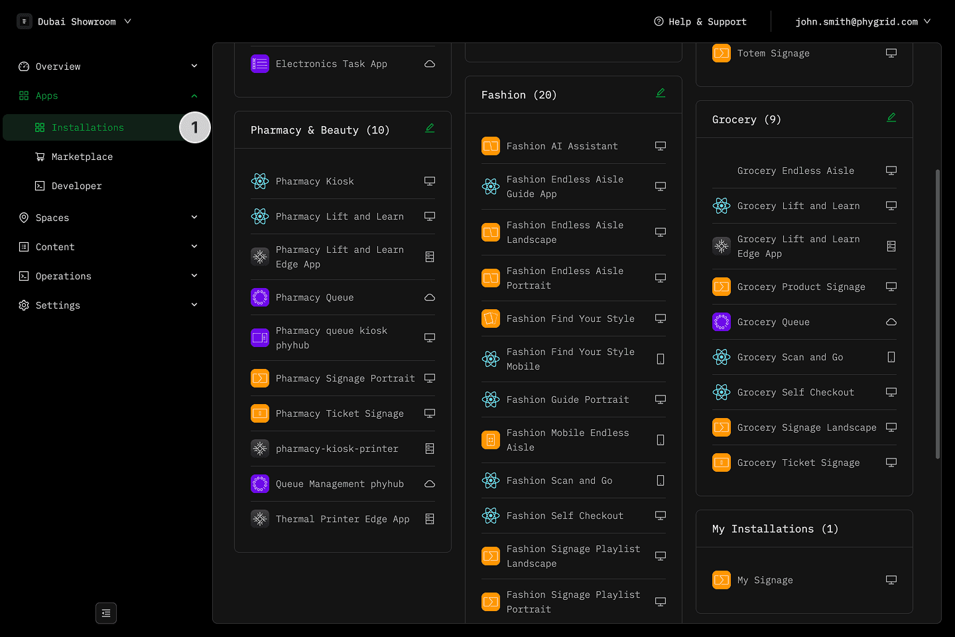Click the Grocery Ticket Signage icon
Screen dimensions: 955x637
point(722,462)
